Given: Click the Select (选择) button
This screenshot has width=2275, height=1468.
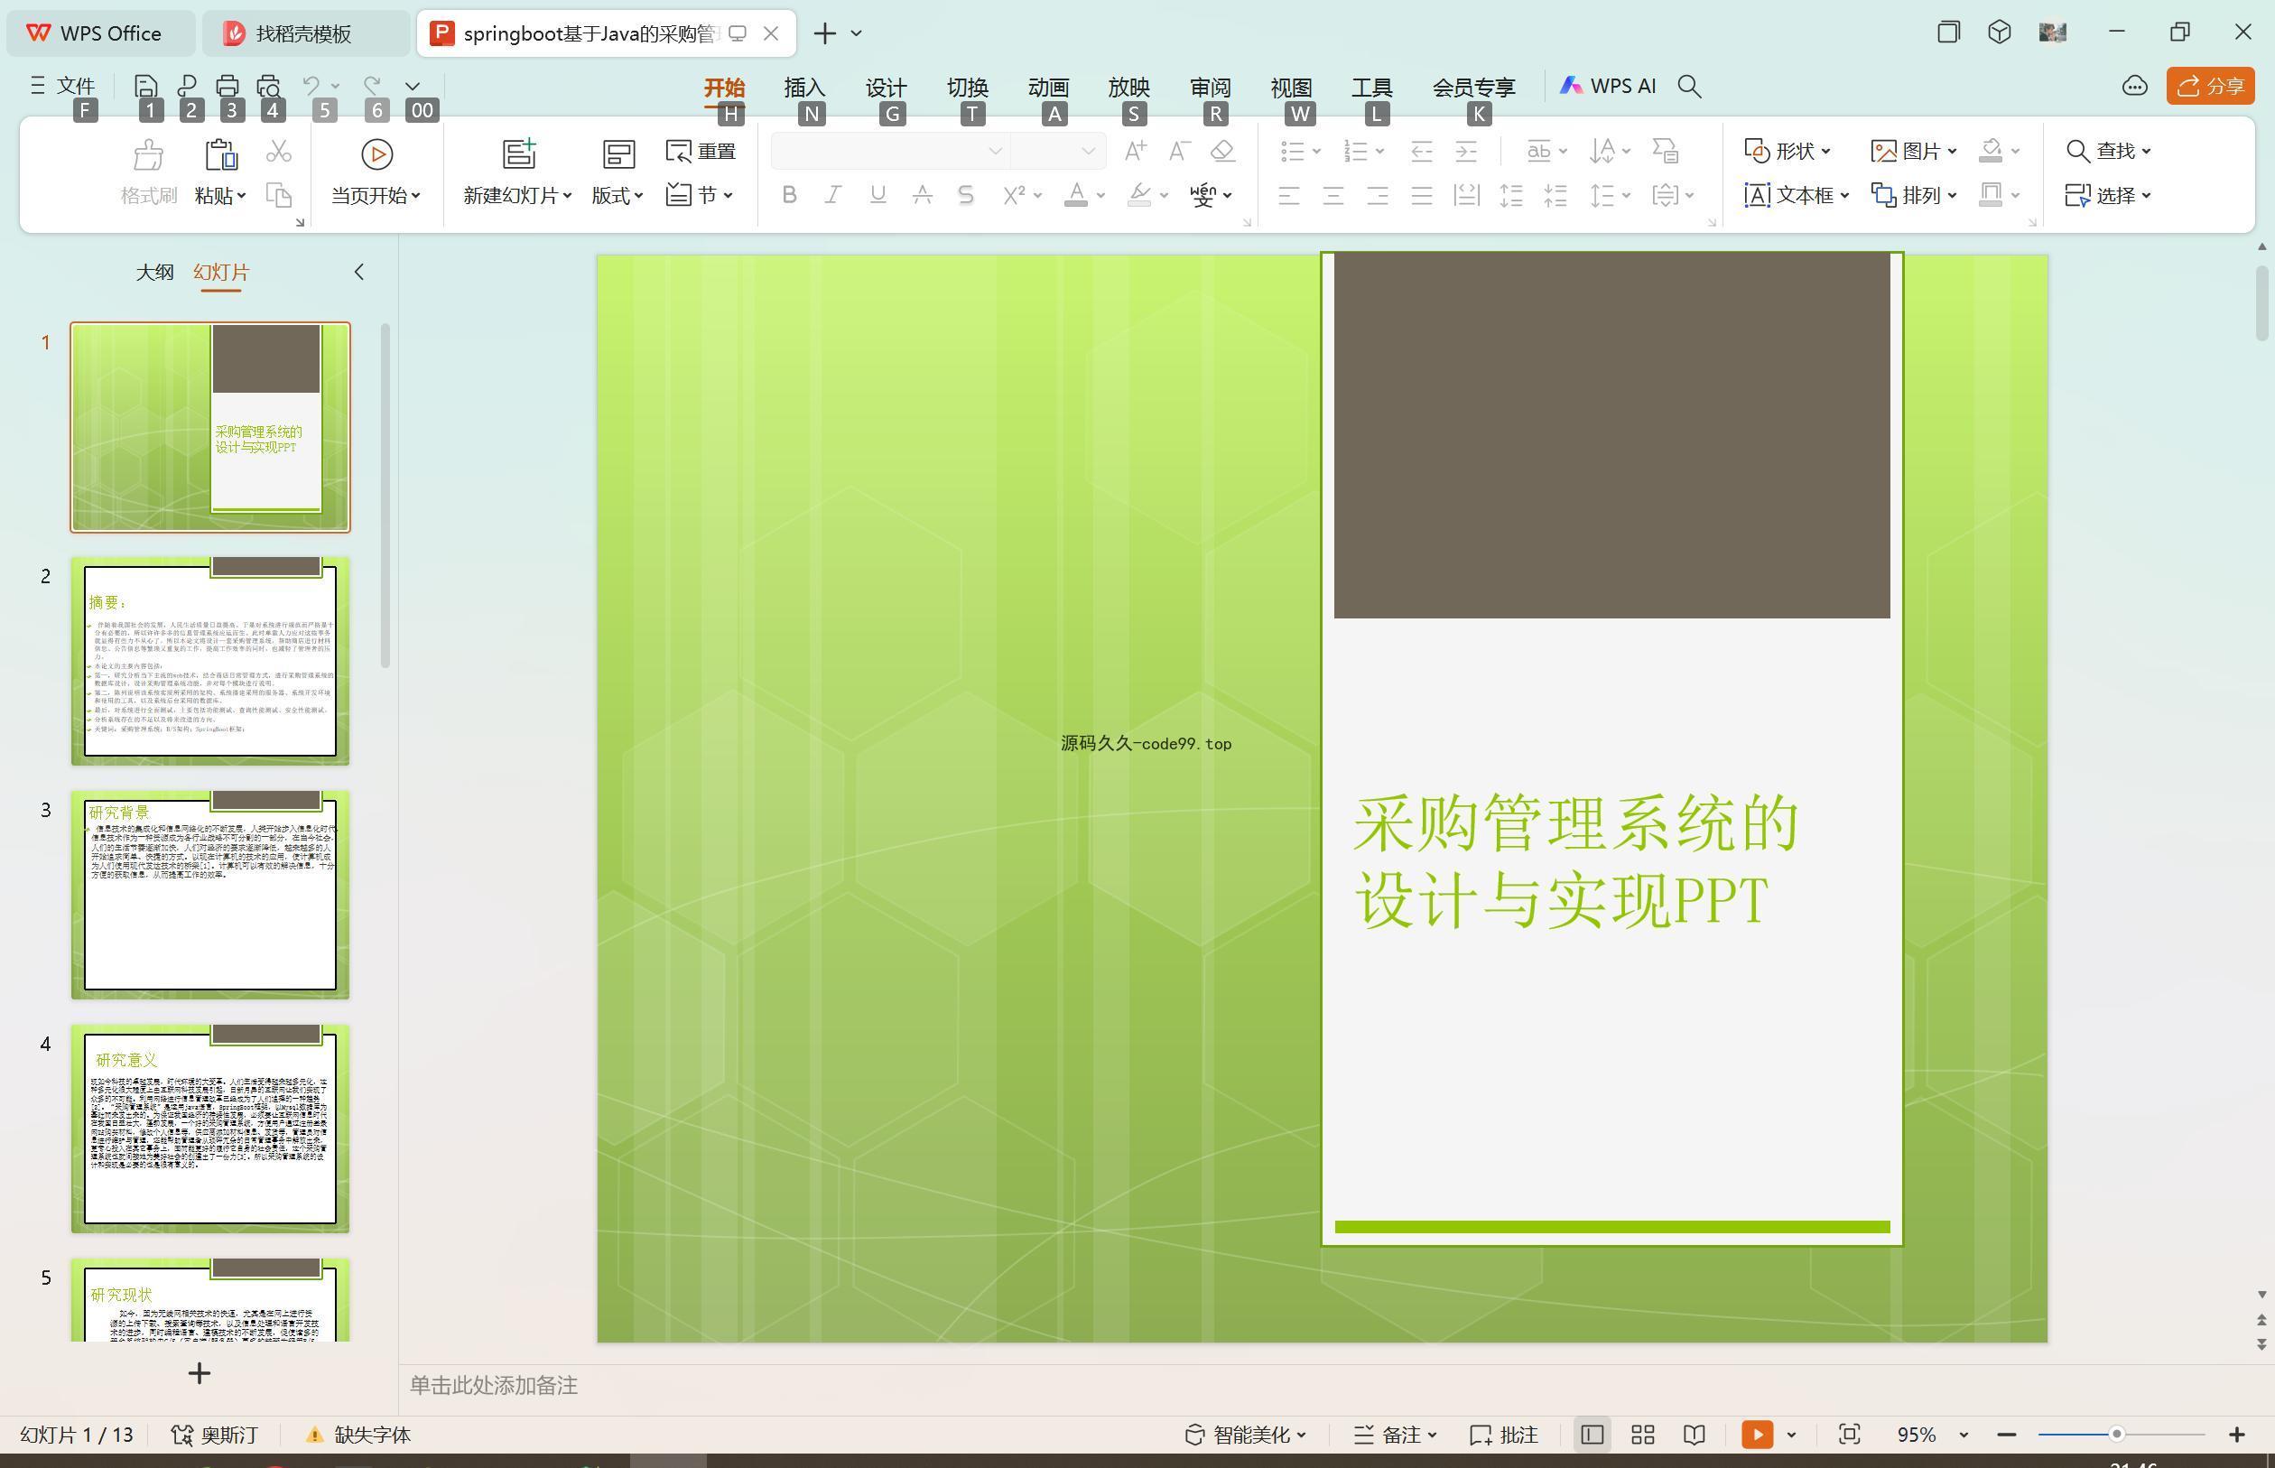Looking at the screenshot, I should point(2107,195).
